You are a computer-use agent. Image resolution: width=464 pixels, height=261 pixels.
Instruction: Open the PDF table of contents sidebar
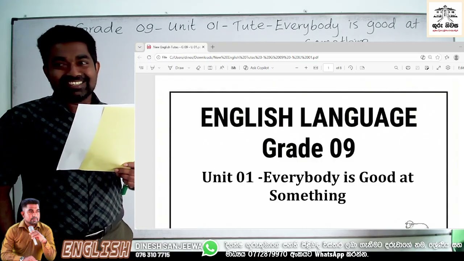tap(141, 68)
